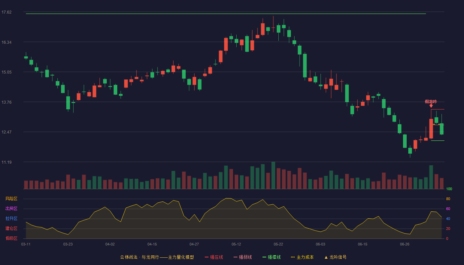Click the 17.62 price axis label
This screenshot has height=265, width=464.
tap(7, 12)
